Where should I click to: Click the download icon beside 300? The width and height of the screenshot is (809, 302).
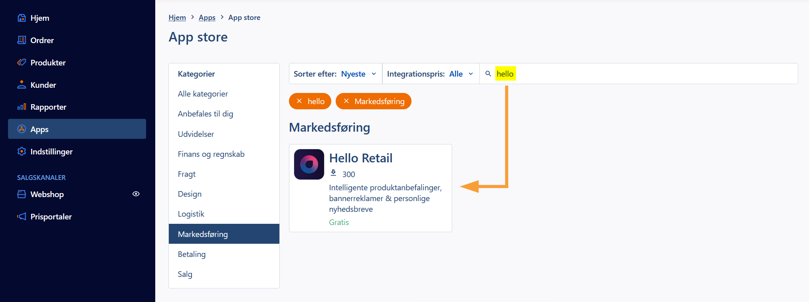click(x=333, y=173)
